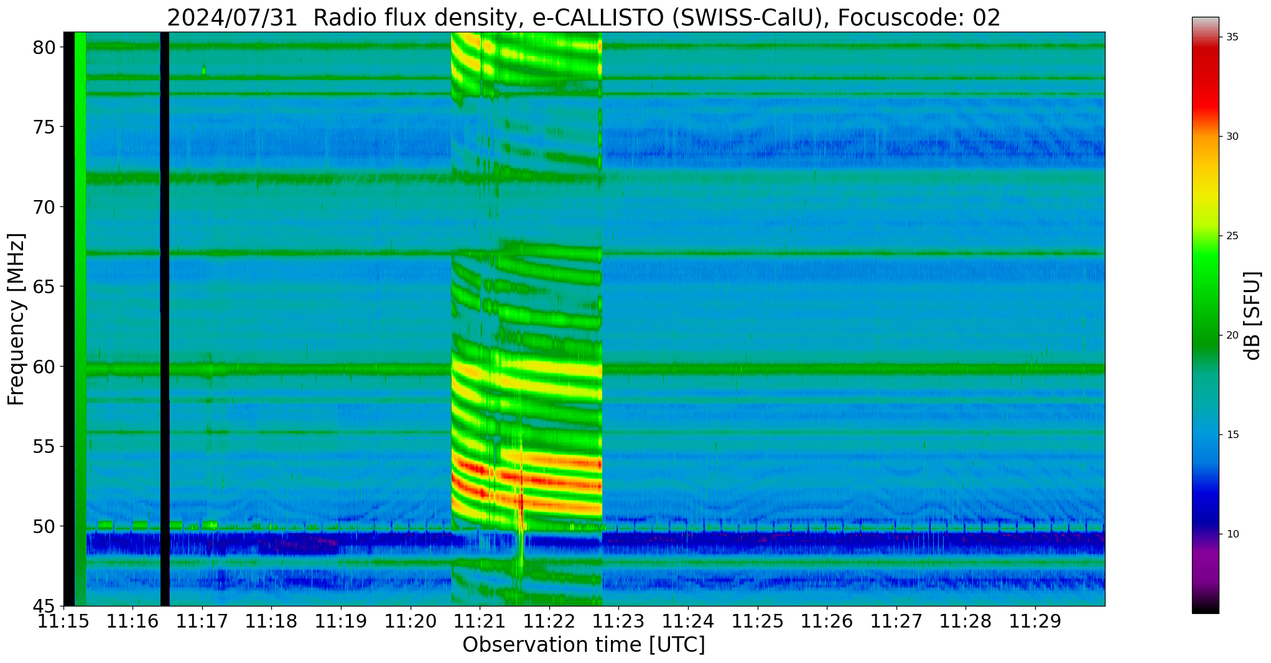Click the wide black vertical data gap near 11:16:30
The width and height of the screenshot is (1271, 663).
(165, 319)
